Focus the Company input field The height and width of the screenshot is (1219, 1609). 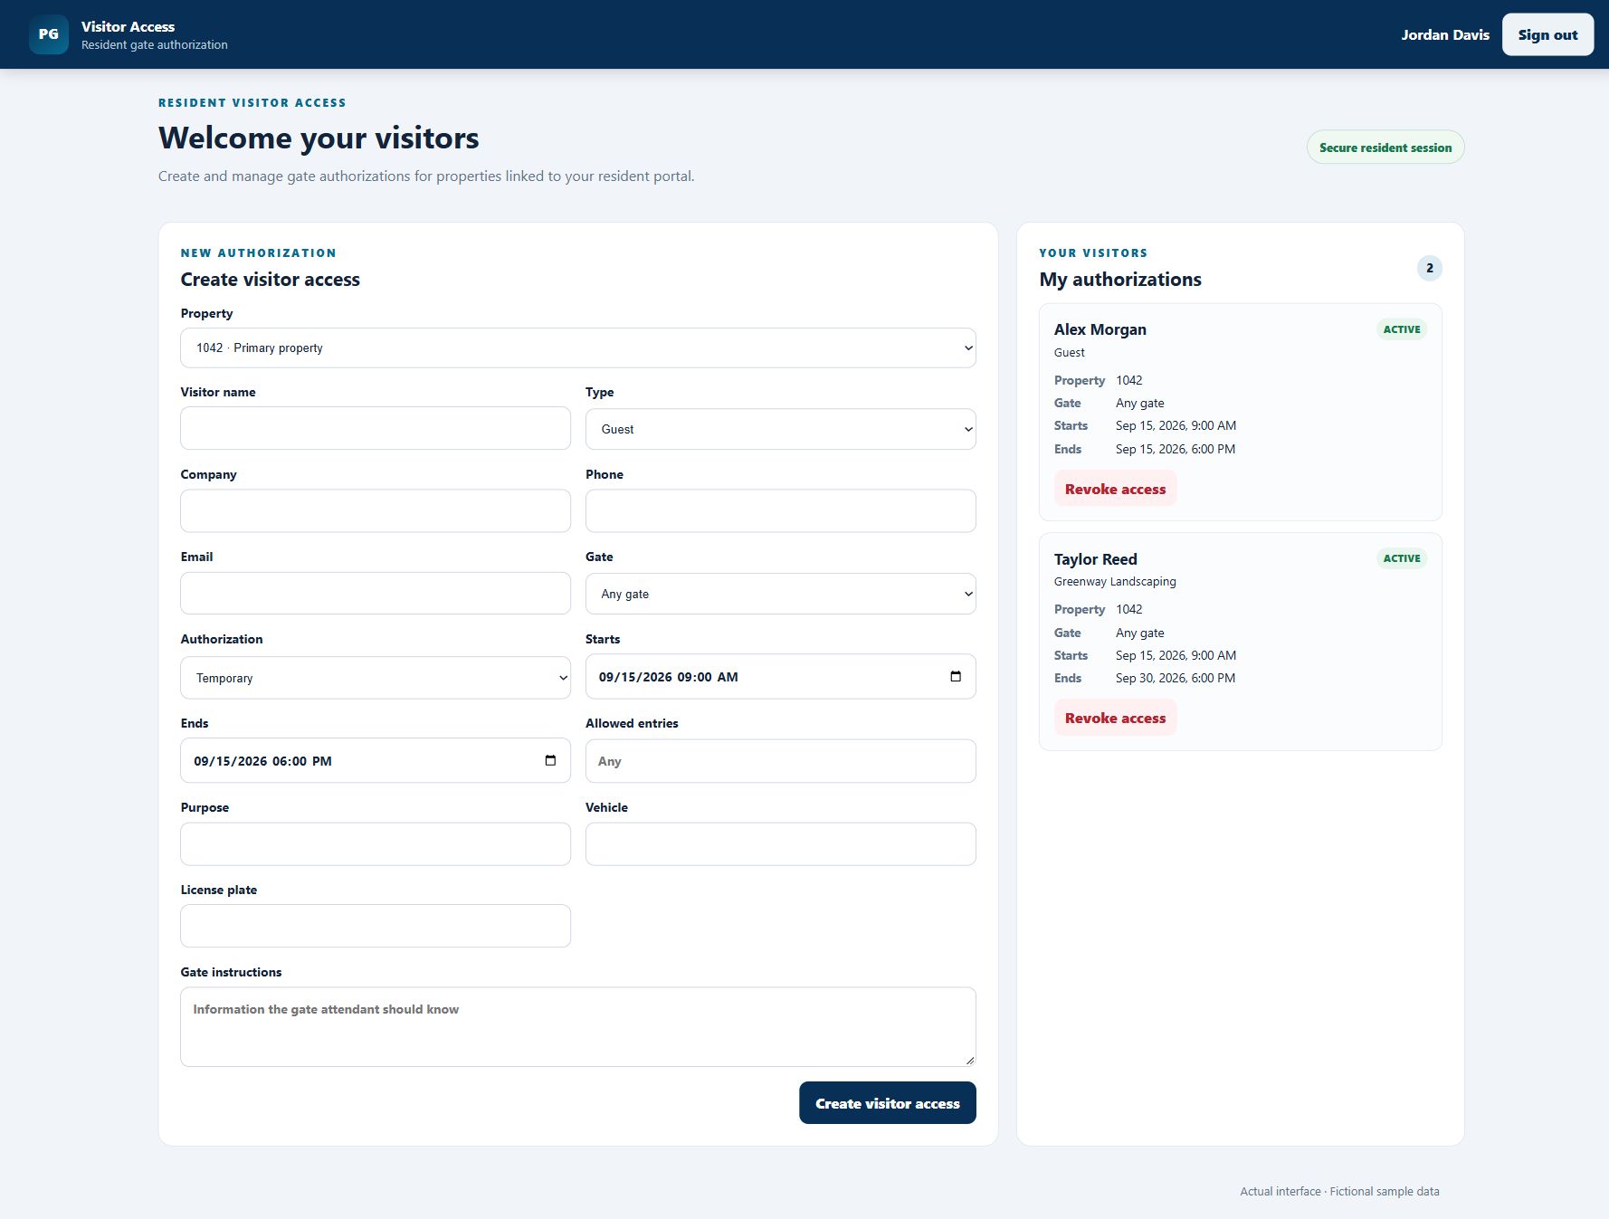(x=376, y=511)
